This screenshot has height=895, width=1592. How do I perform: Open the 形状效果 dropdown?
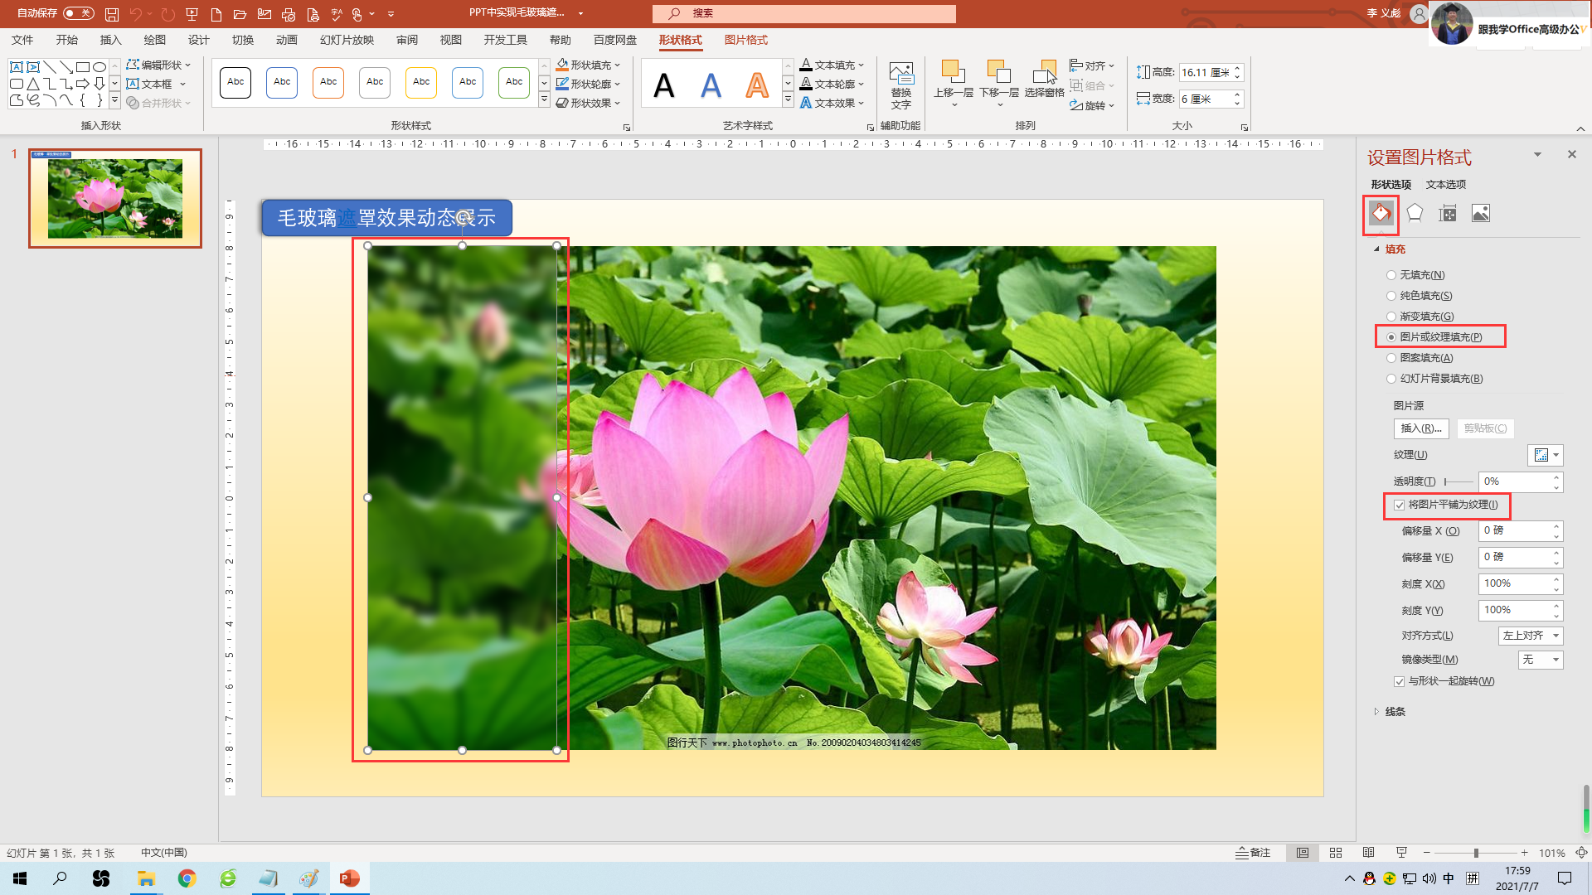pos(589,103)
